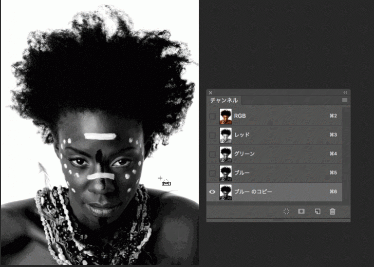
Task: Select the レッド channel name
Action: (x=242, y=135)
